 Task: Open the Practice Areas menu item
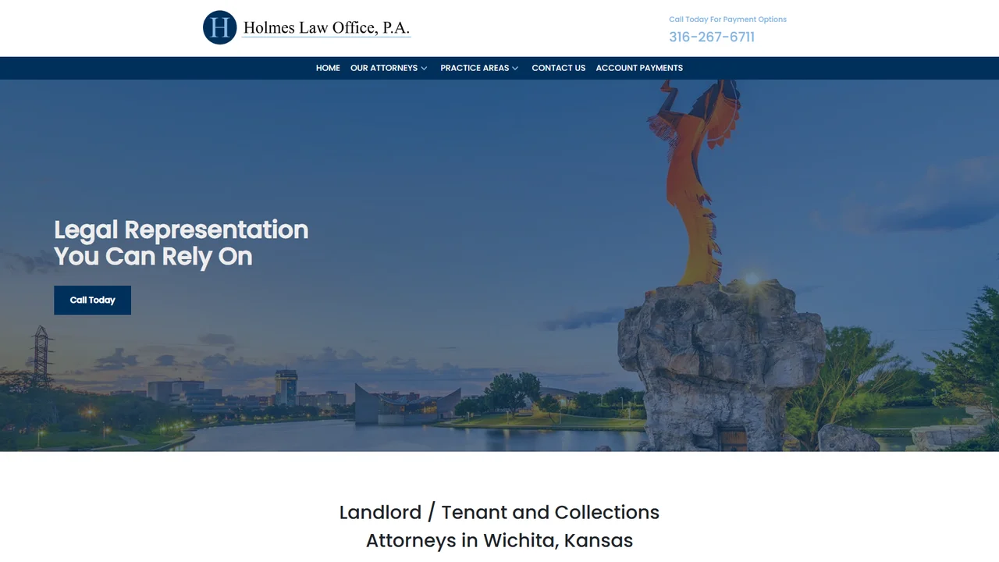(475, 68)
